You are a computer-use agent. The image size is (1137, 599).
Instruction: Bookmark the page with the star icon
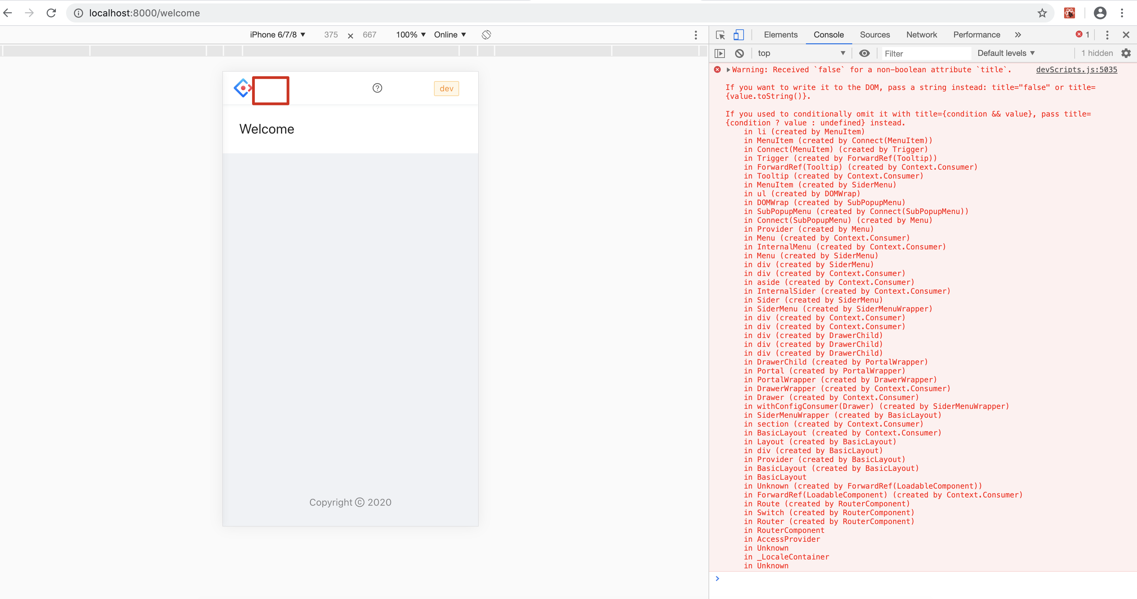coord(1042,13)
